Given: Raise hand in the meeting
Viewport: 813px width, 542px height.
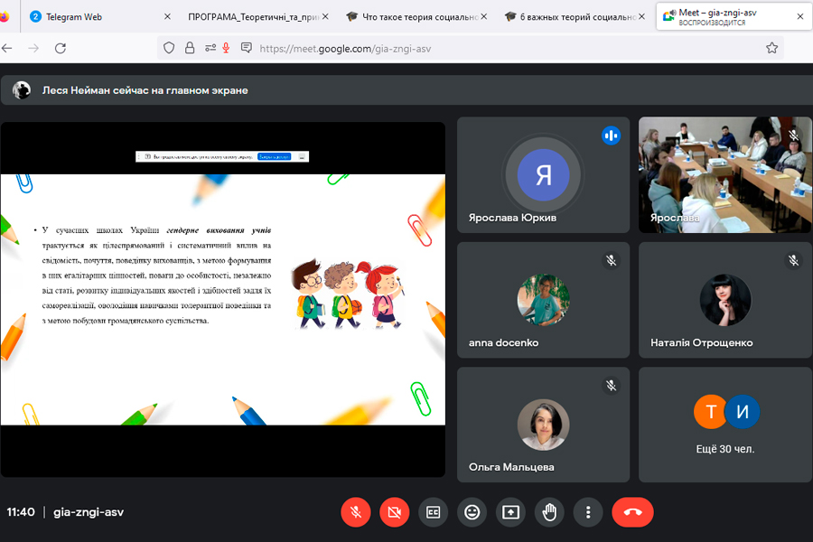Looking at the screenshot, I should coord(549,512).
